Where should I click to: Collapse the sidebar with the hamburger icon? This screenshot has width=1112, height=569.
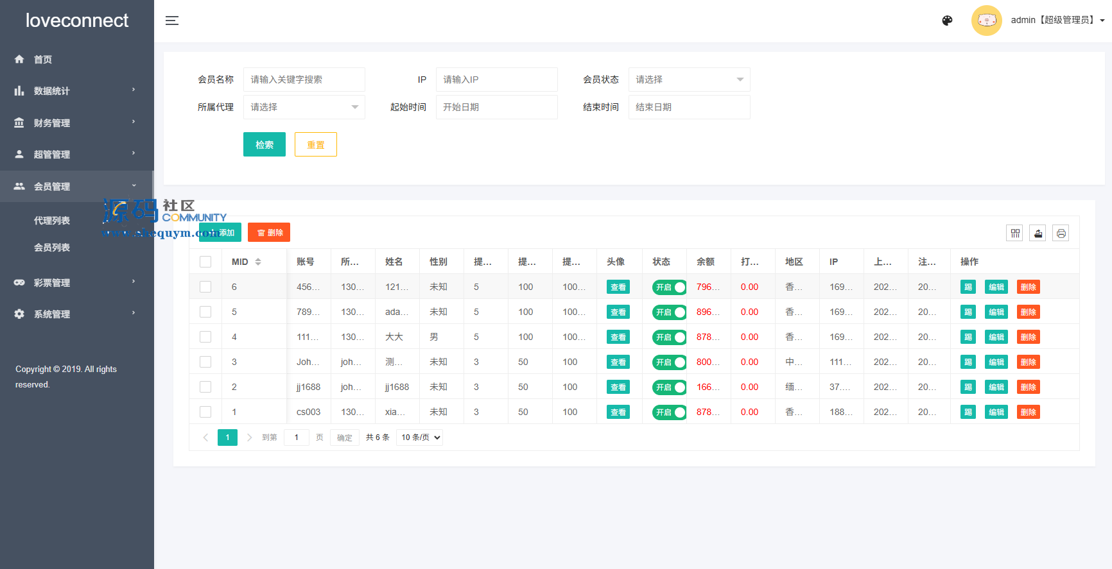172,21
